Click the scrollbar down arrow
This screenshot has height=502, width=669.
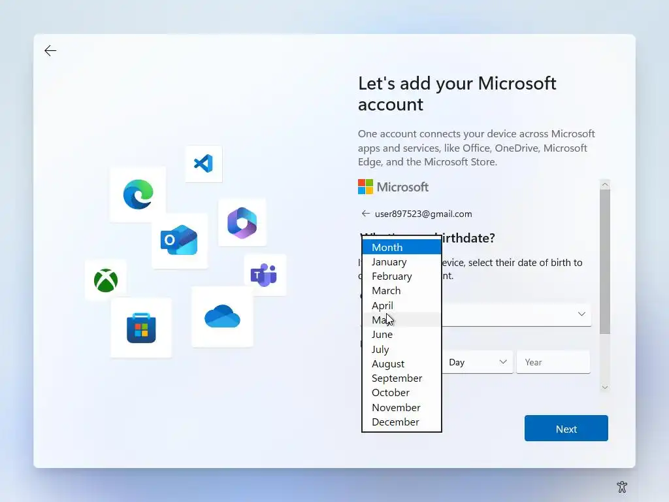(604, 387)
